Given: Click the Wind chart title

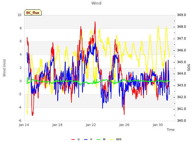Looking at the screenshot, I should coord(96,3).
